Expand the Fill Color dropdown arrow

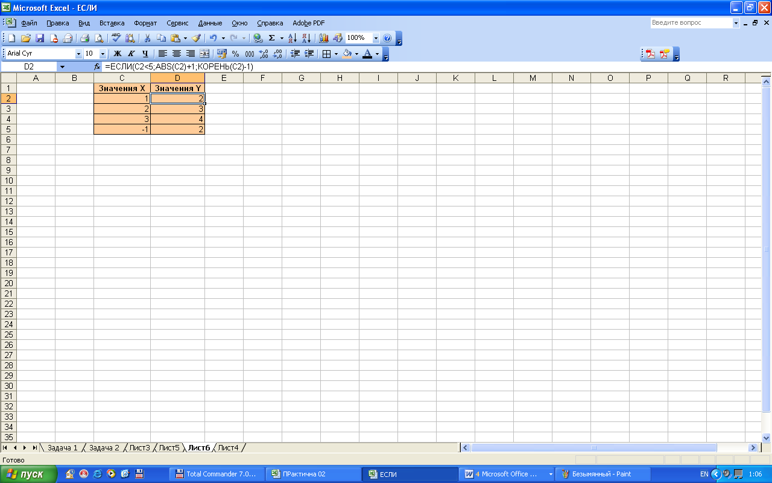coord(356,54)
